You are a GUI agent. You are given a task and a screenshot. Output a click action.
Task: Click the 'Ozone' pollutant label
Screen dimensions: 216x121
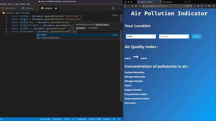point(128,85)
